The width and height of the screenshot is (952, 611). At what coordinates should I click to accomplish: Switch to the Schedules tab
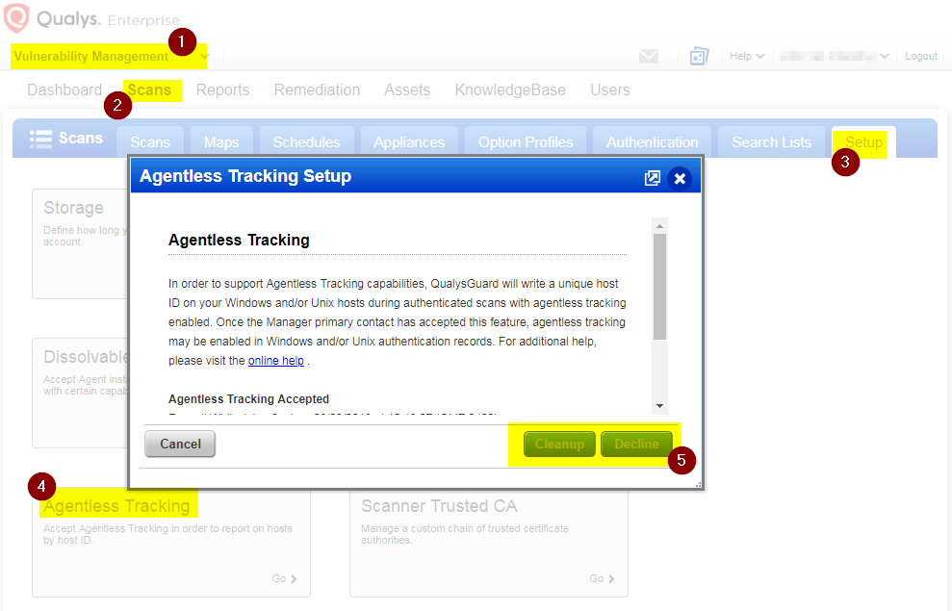pos(307,142)
